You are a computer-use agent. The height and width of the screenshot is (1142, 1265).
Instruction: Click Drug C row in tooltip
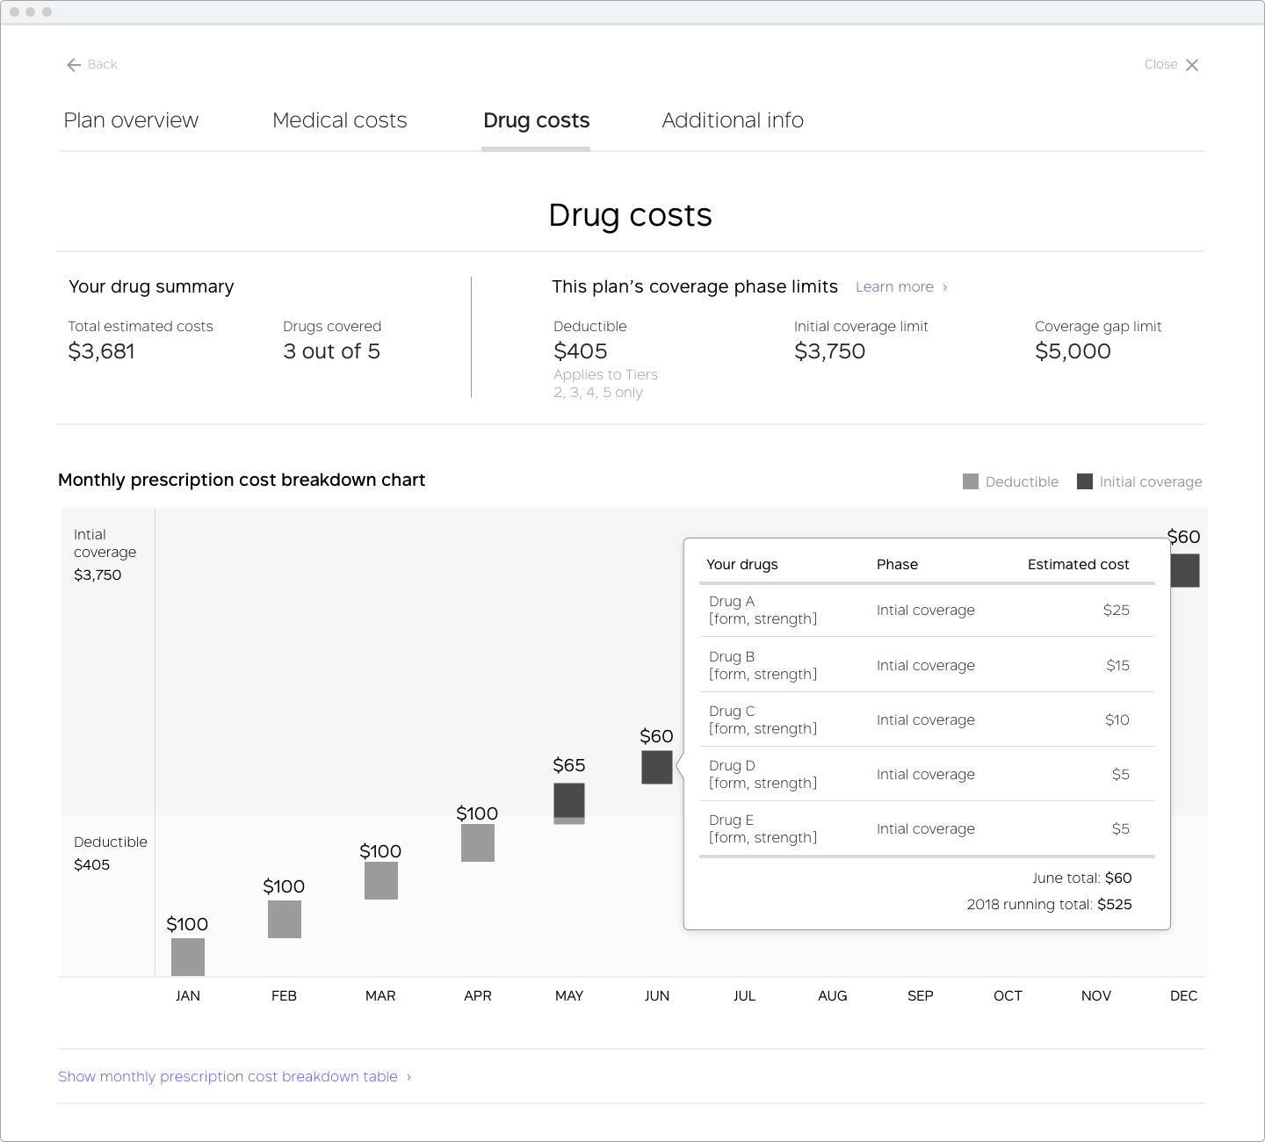(927, 719)
